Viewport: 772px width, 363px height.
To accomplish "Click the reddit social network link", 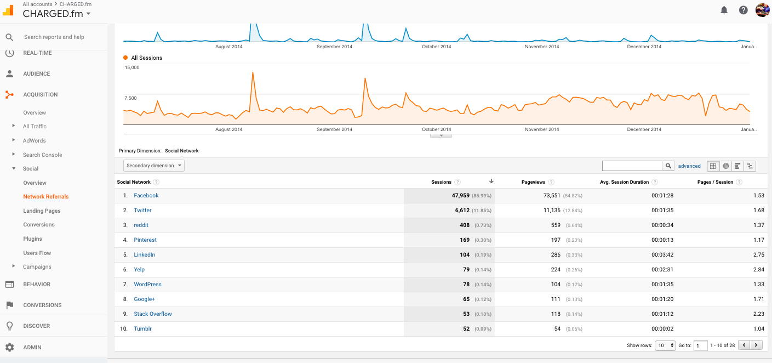I will pos(141,225).
